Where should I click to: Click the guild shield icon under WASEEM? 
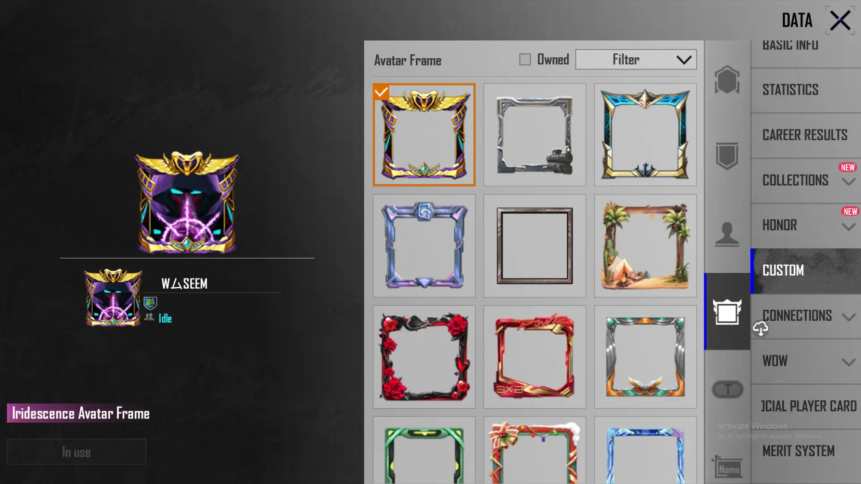coord(150,303)
